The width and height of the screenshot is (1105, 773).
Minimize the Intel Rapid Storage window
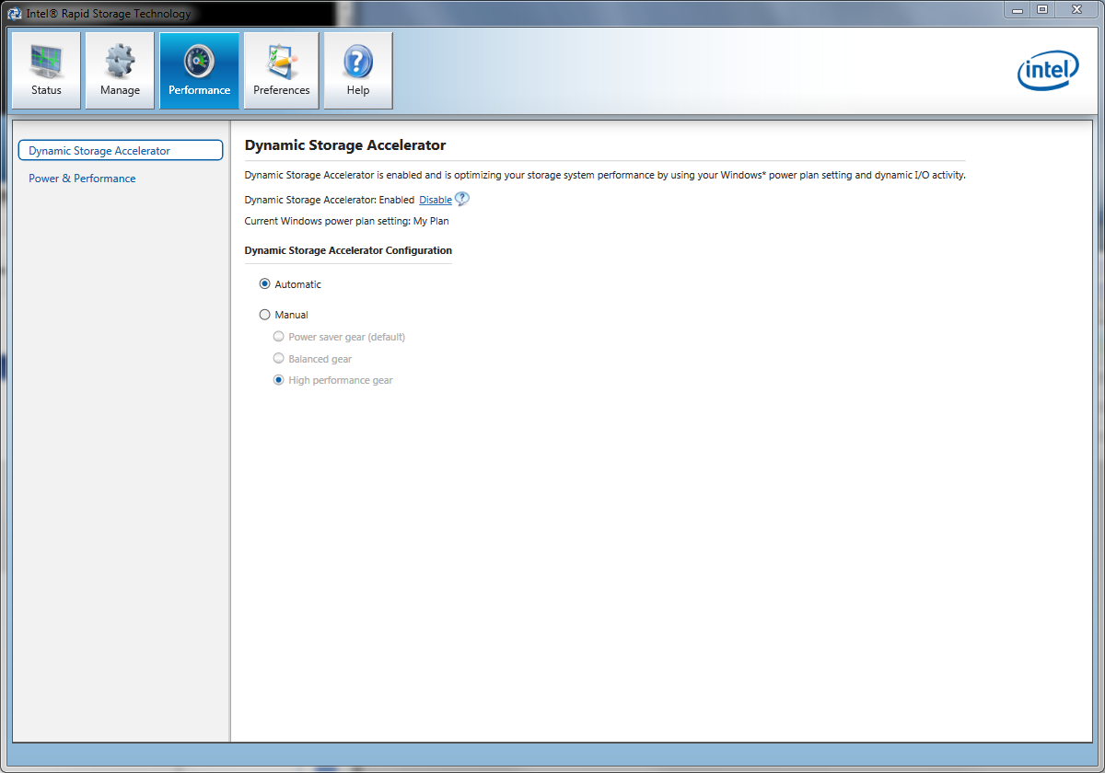[x=1019, y=9]
